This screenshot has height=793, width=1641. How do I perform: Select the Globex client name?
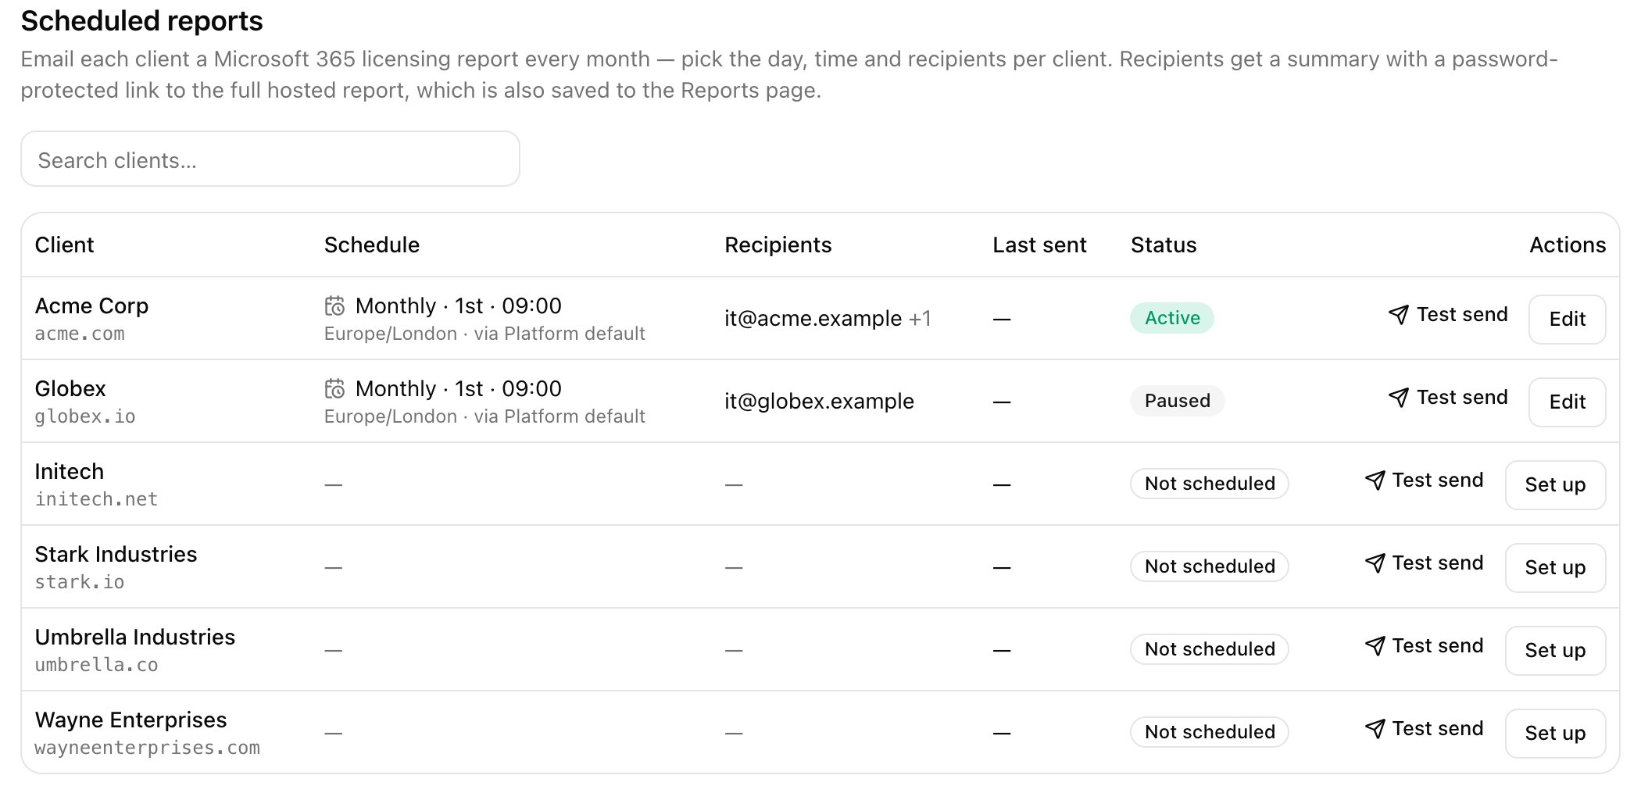point(70,388)
